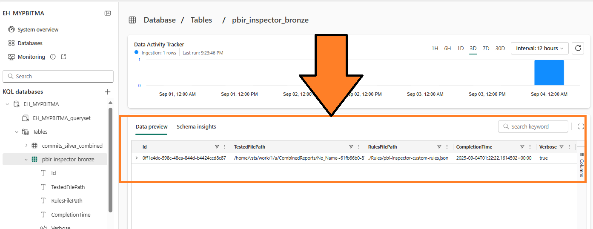Open Monitoring in new window icon
The height and width of the screenshot is (229, 593).
click(x=64, y=57)
